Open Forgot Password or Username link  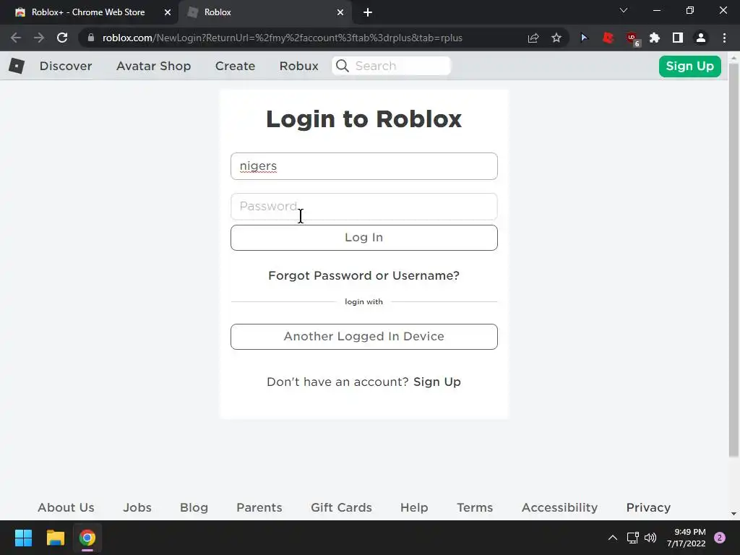(364, 275)
